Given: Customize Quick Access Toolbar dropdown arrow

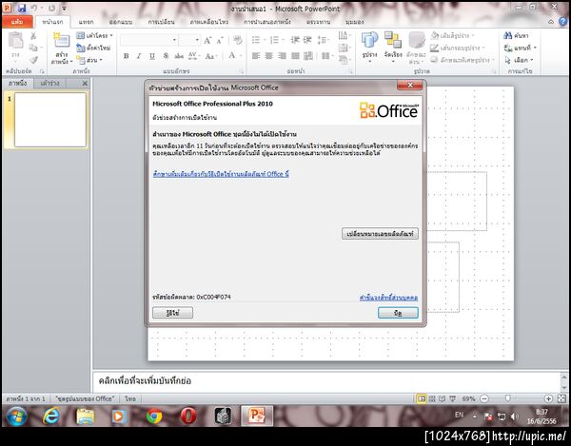Looking at the screenshot, I should (64, 8).
